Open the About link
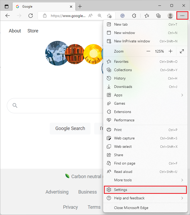 tap(15, 31)
